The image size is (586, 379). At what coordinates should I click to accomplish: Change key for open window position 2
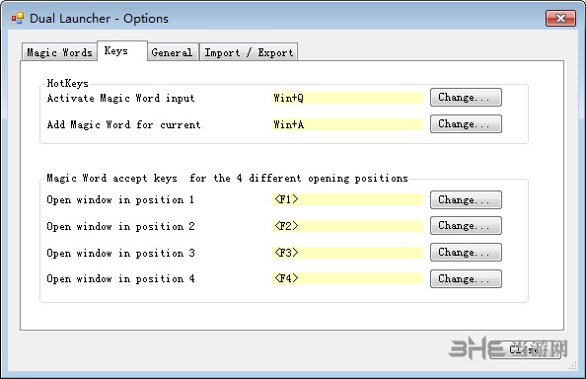point(466,225)
